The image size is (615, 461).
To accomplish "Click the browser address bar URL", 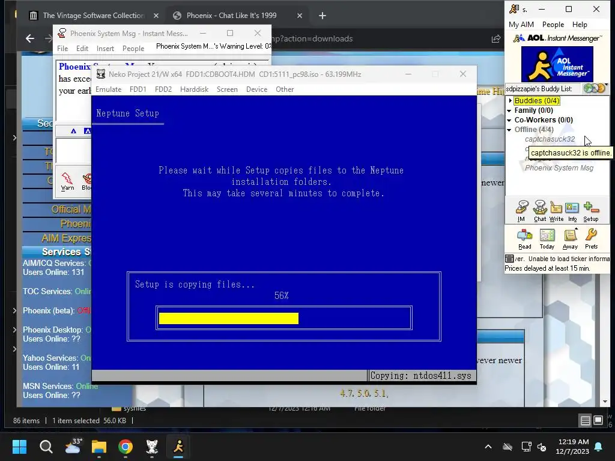I will point(312,38).
